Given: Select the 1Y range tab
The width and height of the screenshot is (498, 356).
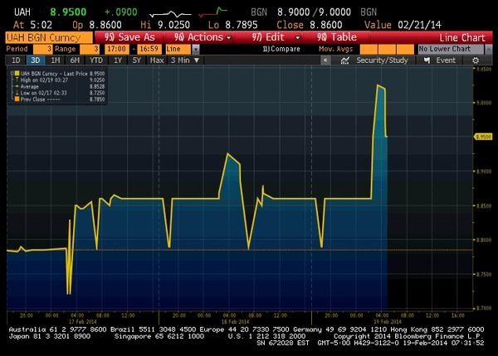Looking at the screenshot, I should [x=118, y=60].
